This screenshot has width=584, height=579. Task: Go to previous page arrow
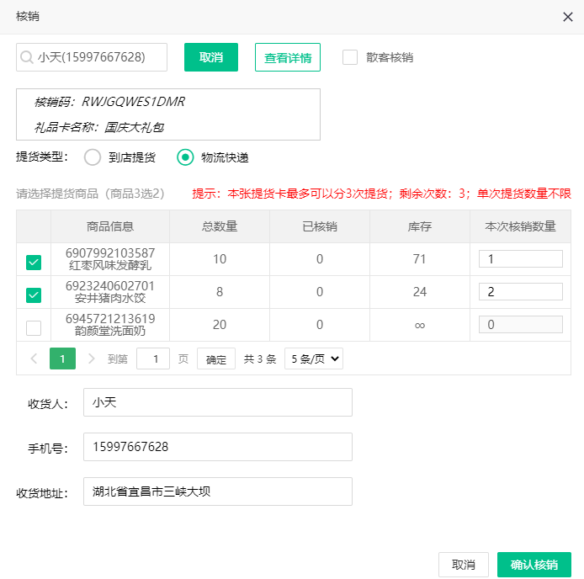34,359
